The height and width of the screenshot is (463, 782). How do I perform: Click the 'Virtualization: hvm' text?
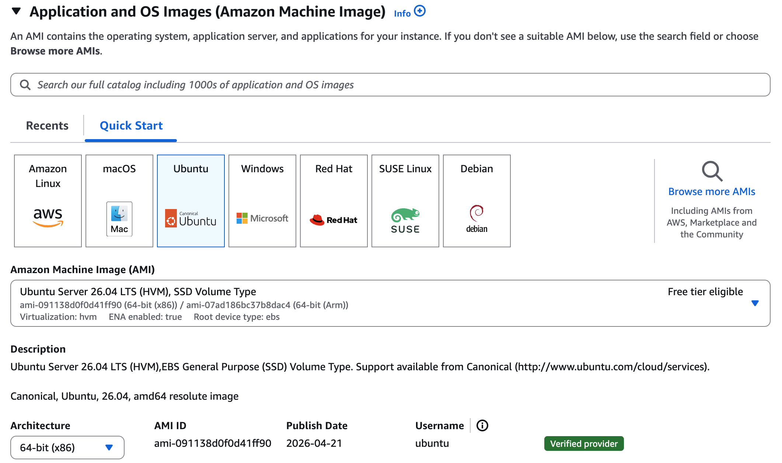tap(58, 317)
